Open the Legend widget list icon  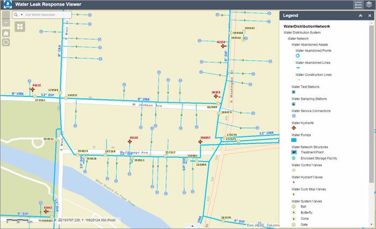[358, 4]
